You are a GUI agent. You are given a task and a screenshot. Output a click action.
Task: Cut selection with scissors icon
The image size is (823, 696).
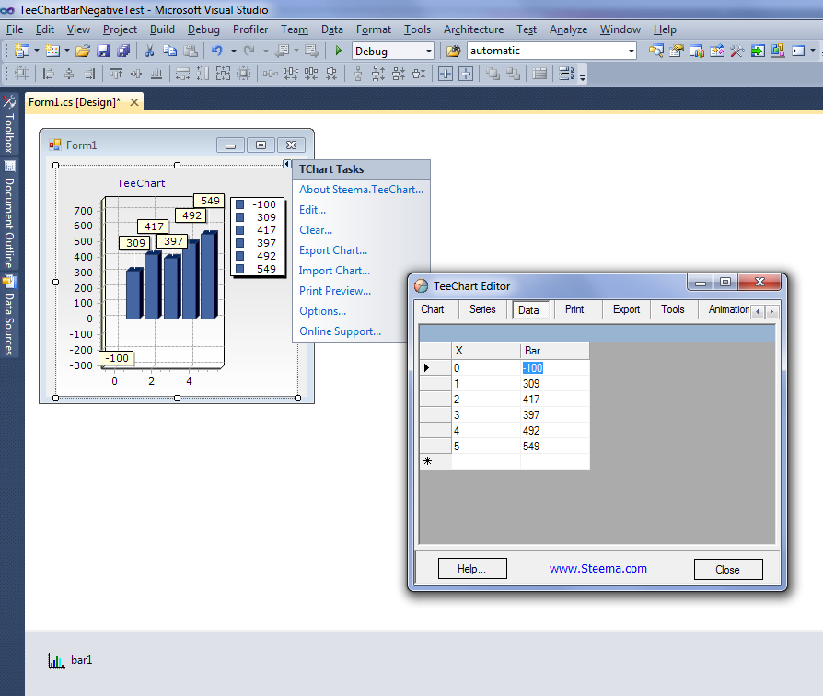(149, 51)
